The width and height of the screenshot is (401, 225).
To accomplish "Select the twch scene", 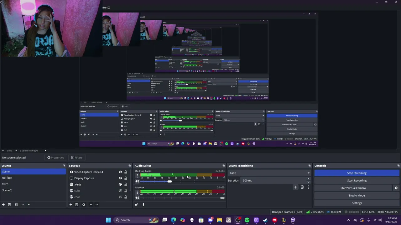I will (33, 184).
